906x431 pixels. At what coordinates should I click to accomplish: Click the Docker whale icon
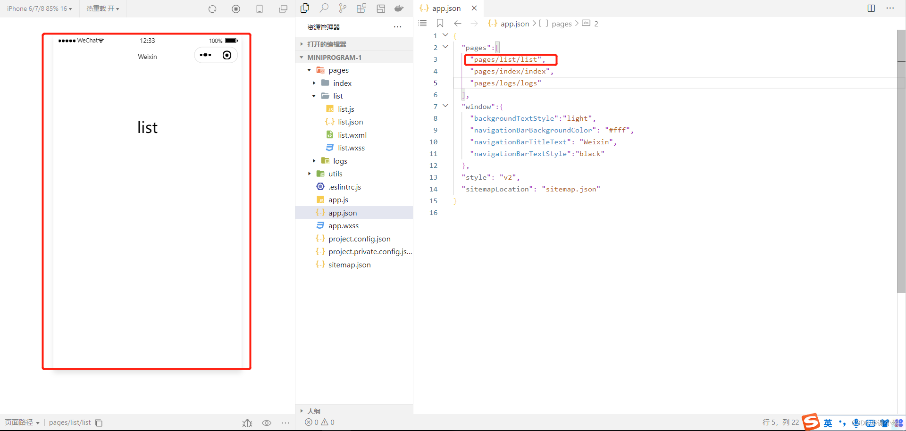[399, 8]
